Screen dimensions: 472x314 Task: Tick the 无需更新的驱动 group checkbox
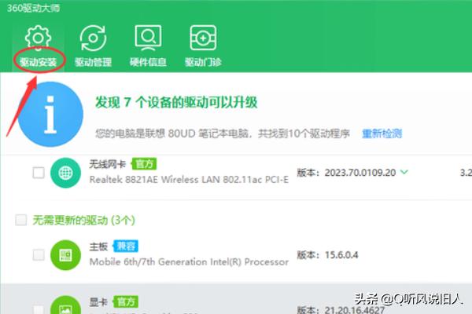(x=21, y=220)
